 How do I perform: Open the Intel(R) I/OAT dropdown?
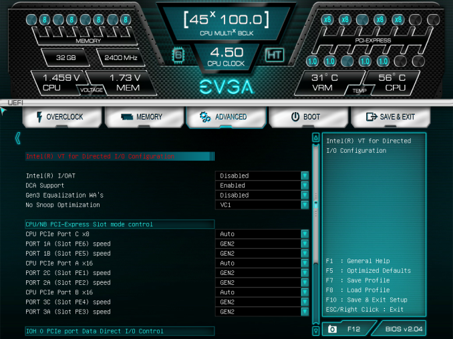click(262, 176)
